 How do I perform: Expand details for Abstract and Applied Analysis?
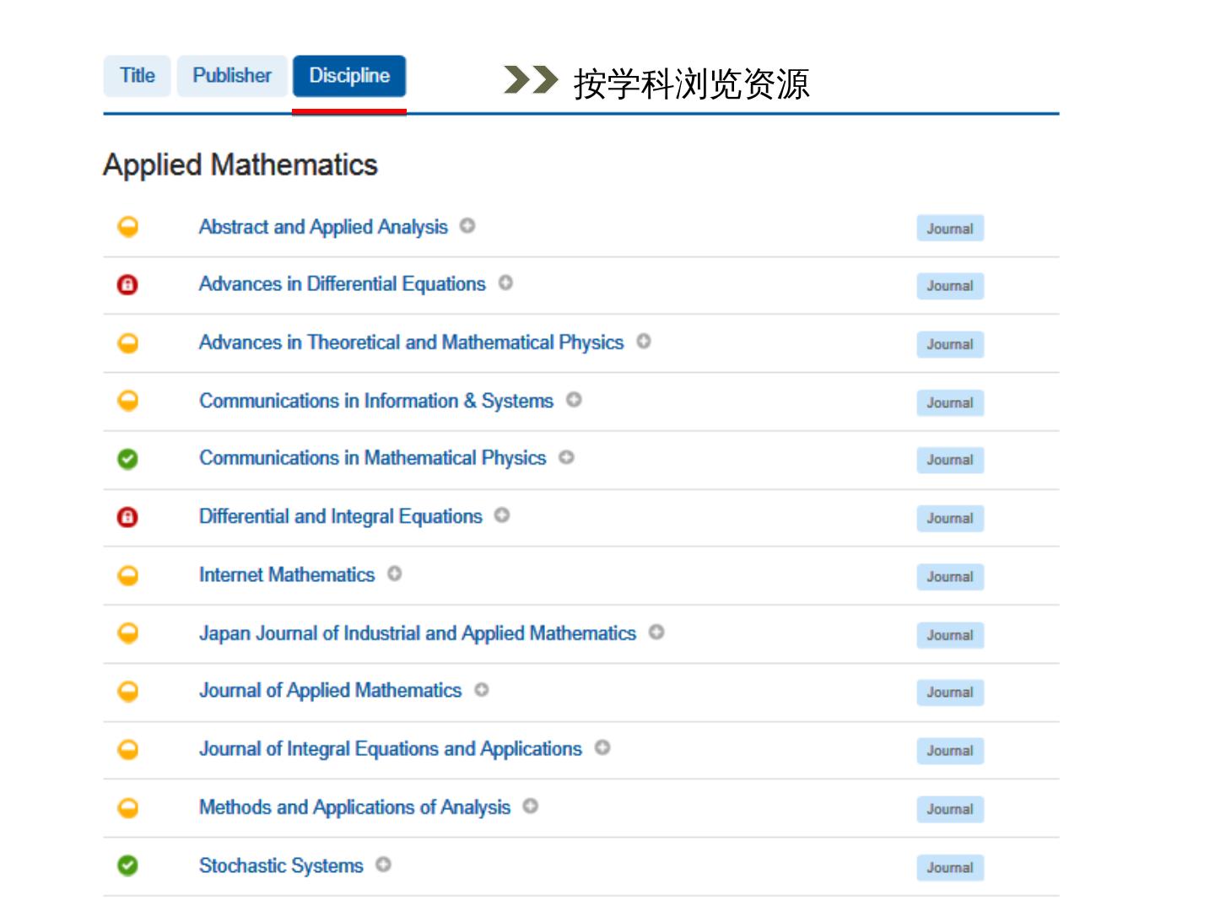(467, 225)
